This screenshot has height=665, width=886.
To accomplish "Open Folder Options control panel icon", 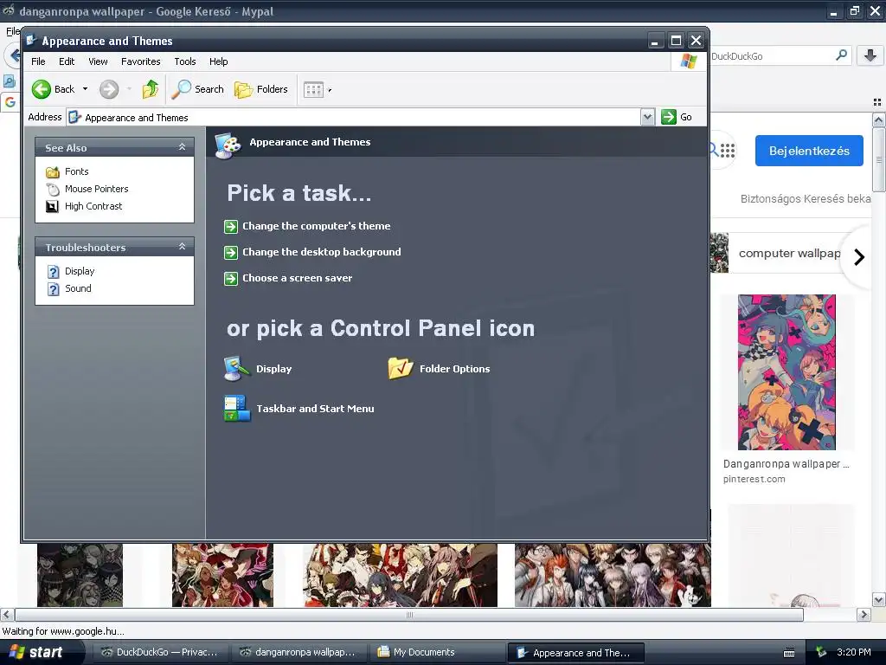I will [439, 369].
